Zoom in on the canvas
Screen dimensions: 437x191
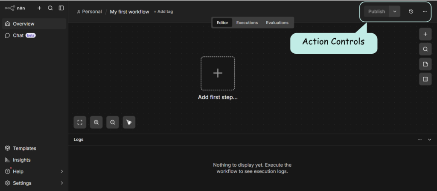[x=96, y=122]
